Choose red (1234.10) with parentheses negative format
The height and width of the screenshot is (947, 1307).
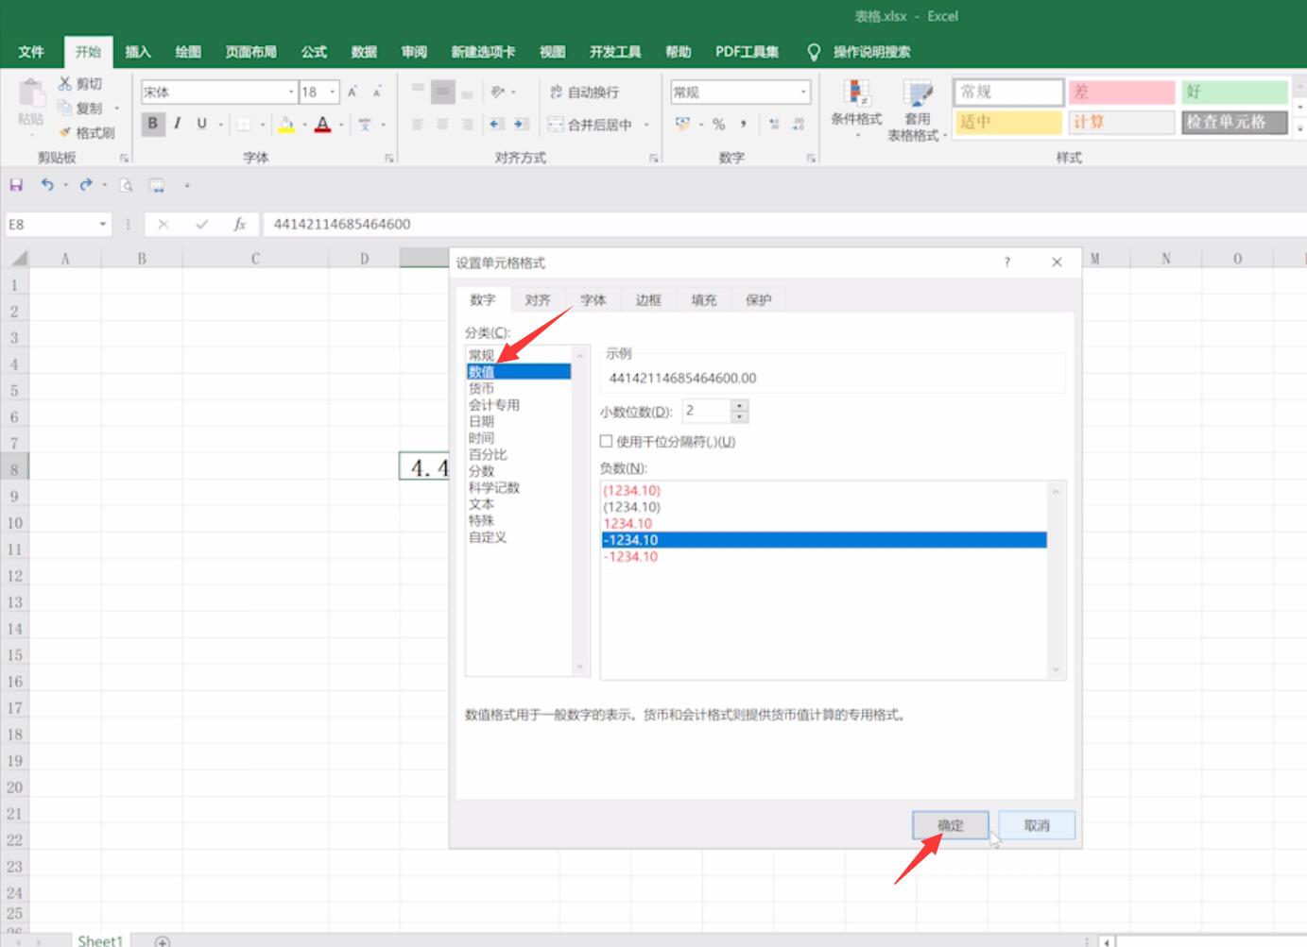[x=632, y=490]
